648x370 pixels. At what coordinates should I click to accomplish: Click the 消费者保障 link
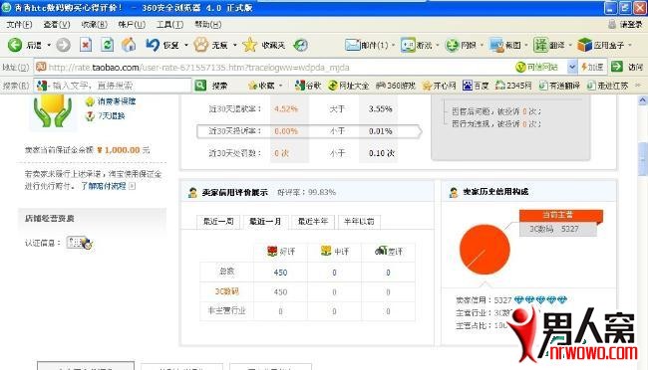pyautogui.click(x=117, y=101)
